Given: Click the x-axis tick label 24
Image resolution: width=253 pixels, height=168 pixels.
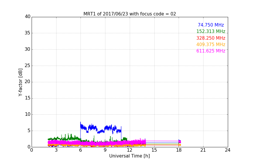Looking at the screenshot, I should pyautogui.click(x=228, y=150).
